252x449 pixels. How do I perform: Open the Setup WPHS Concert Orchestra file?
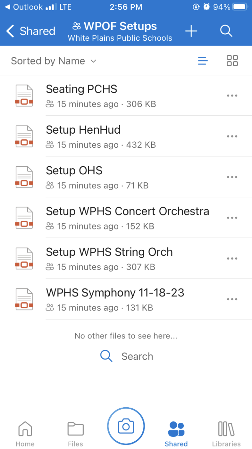point(127,212)
